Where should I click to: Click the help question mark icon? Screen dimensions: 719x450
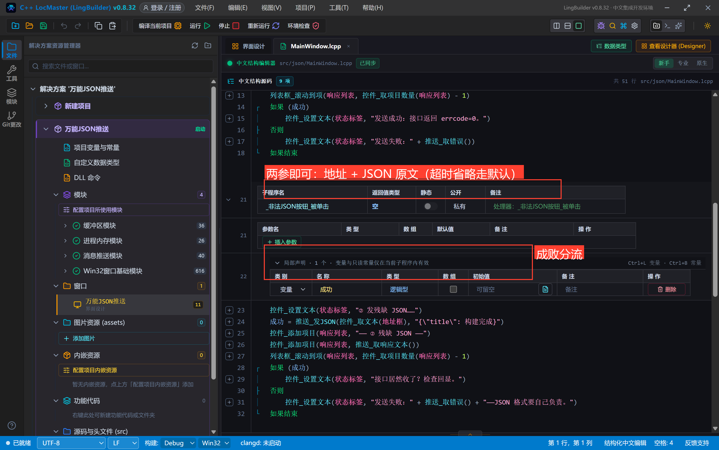point(11,425)
